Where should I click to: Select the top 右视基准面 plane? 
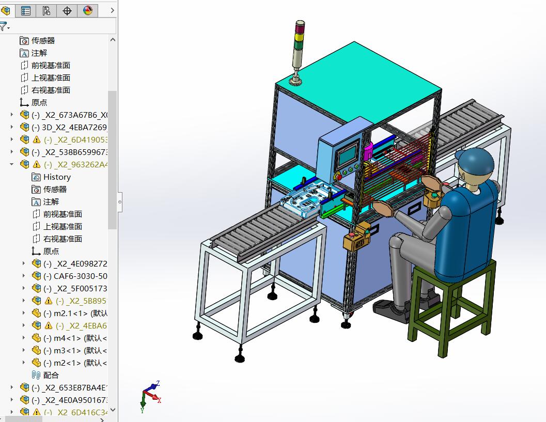coord(45,90)
